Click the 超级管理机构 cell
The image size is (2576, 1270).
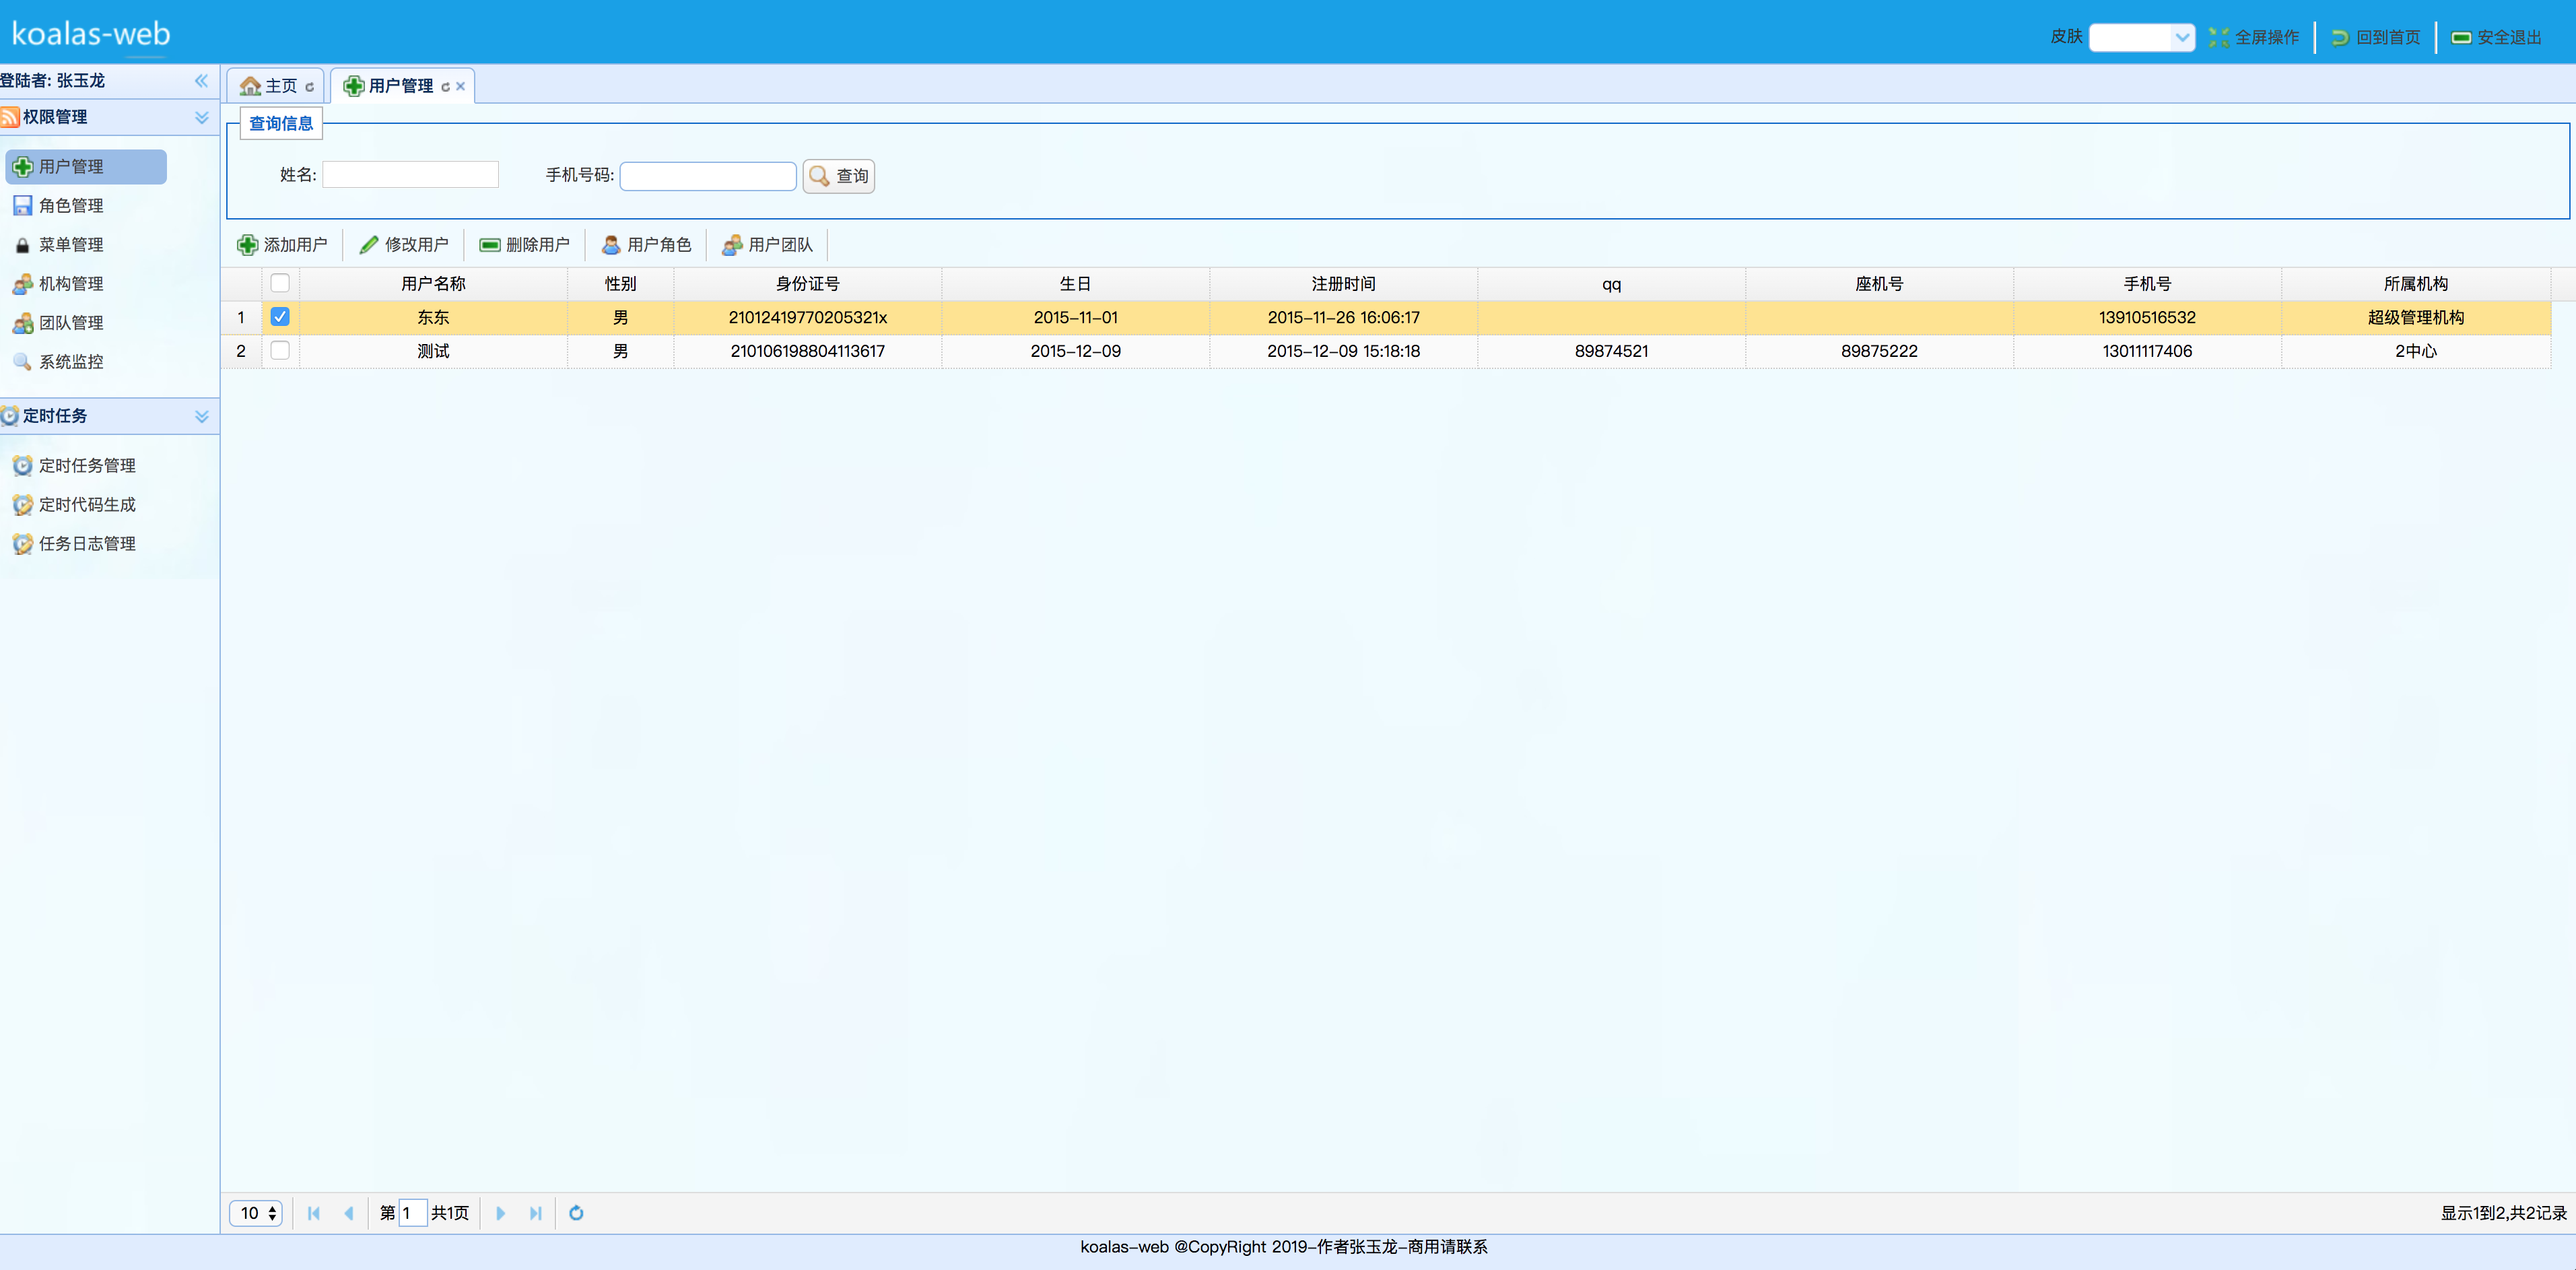click(x=2416, y=318)
